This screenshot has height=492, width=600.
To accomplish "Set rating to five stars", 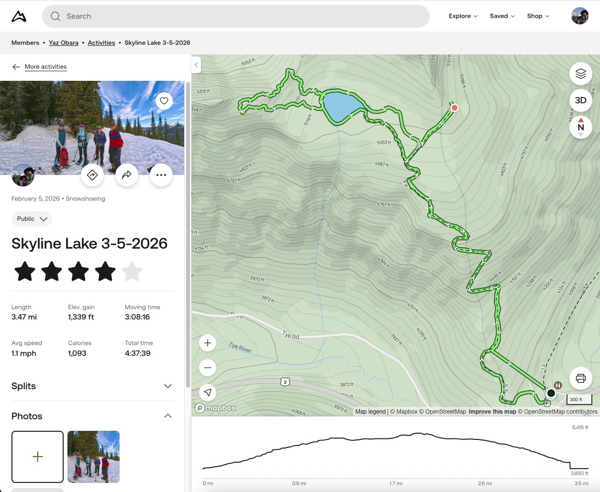I will point(132,272).
